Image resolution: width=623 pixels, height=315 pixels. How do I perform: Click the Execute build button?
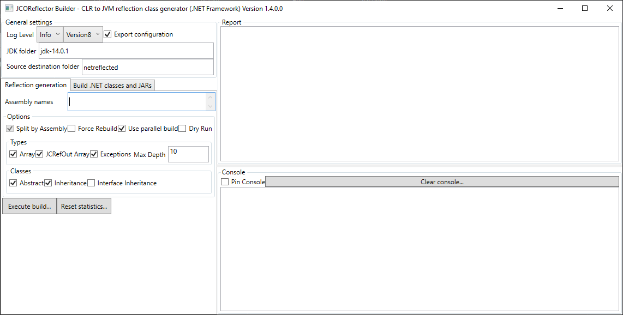pos(29,207)
